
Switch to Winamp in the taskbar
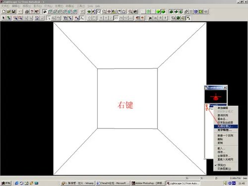pyautogui.click(x=77, y=183)
